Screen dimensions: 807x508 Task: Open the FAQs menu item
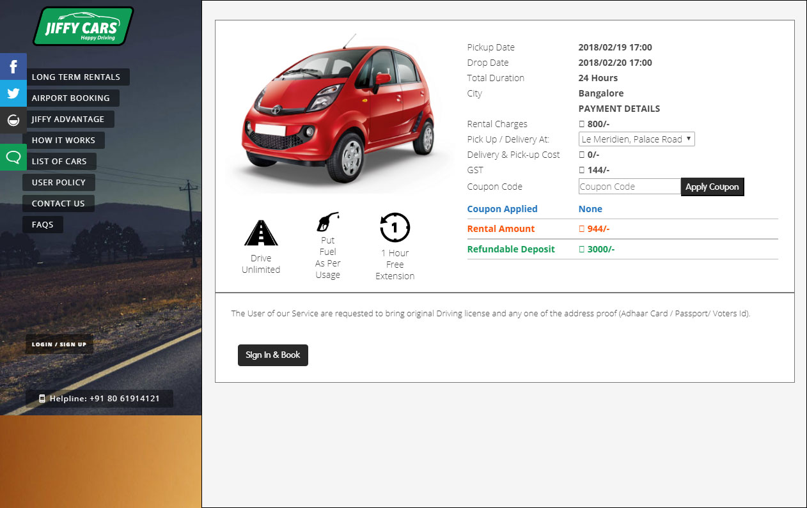tap(43, 225)
